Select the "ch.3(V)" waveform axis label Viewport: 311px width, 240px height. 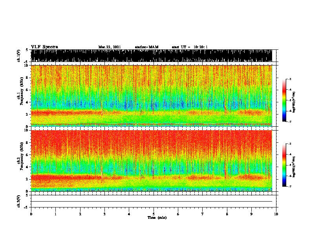(18, 201)
